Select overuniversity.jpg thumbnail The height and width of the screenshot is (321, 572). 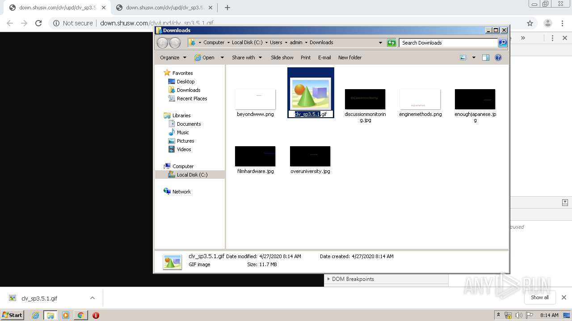[x=310, y=156]
